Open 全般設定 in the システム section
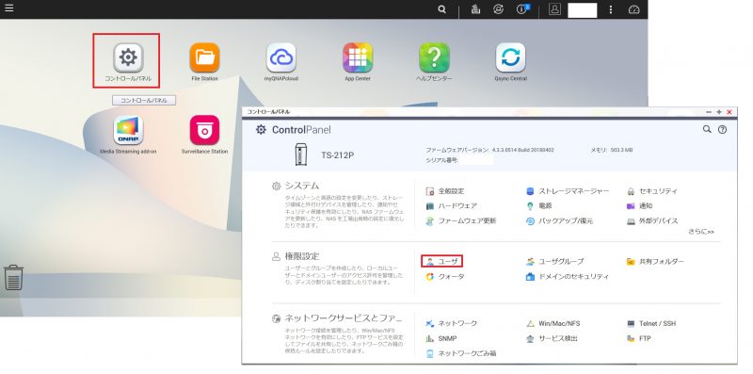This screenshot has width=753, height=374. pos(445,191)
